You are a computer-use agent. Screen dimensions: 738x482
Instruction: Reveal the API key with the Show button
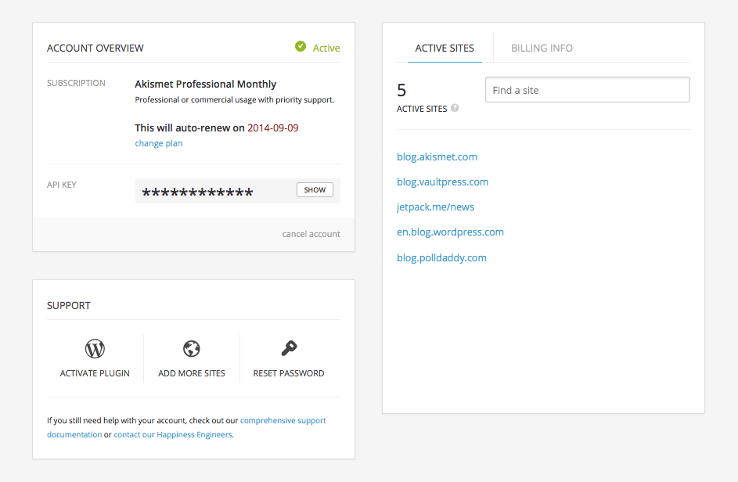coord(314,189)
